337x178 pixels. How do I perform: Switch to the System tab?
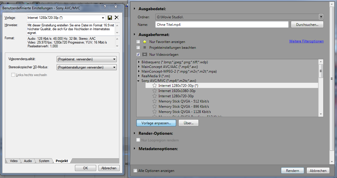click(44, 161)
